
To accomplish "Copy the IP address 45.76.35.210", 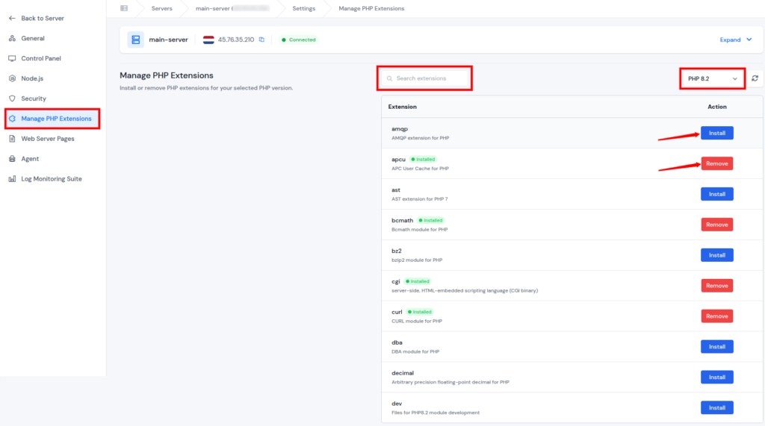I will tap(262, 40).
